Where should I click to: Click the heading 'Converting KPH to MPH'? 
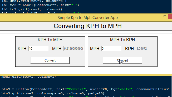(x=87, y=26)
